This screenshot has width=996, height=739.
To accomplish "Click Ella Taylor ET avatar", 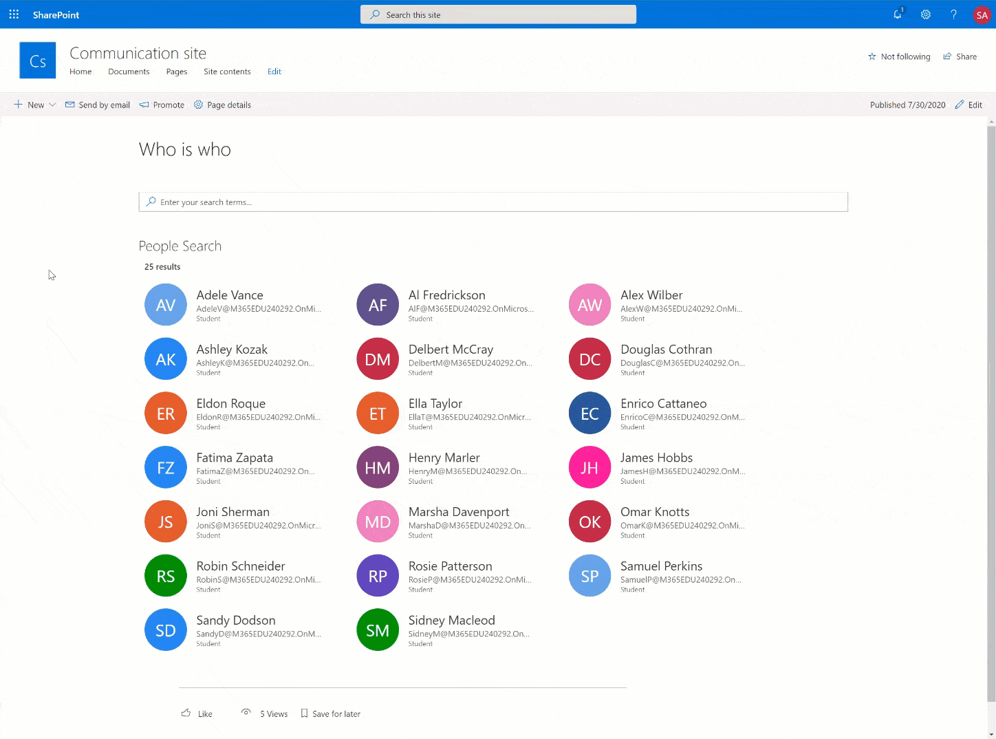I will [378, 413].
